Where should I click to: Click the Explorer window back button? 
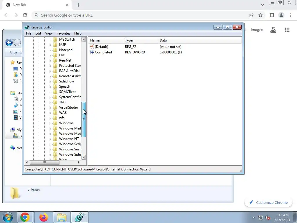[9, 42]
